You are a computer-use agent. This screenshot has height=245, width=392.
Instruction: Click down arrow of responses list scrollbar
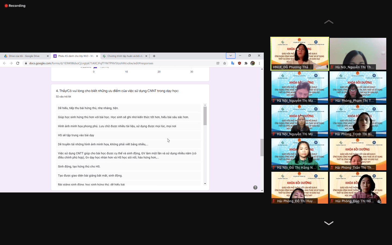click(x=205, y=184)
